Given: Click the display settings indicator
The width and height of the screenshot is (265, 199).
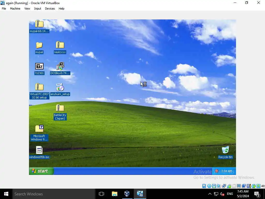Looking at the screenshot, I should pos(239,186).
